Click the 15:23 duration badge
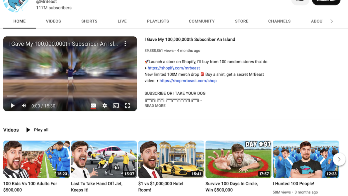 [x=62, y=174]
